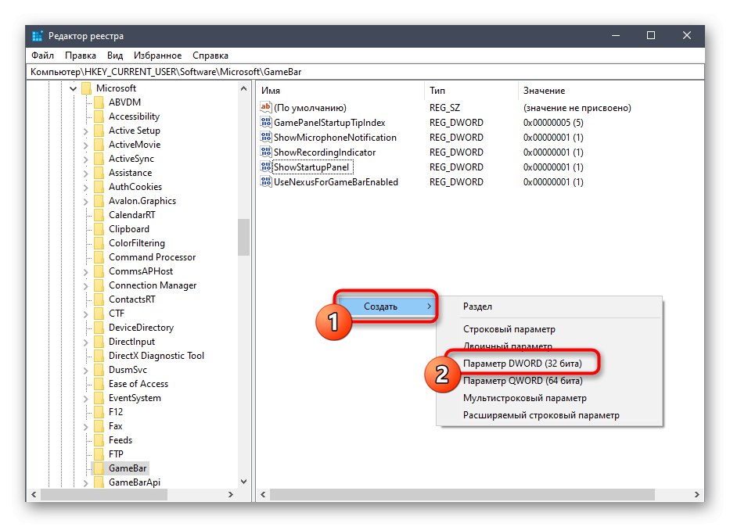
Task: Click the Accessibility folder icon
Action: 99,117
